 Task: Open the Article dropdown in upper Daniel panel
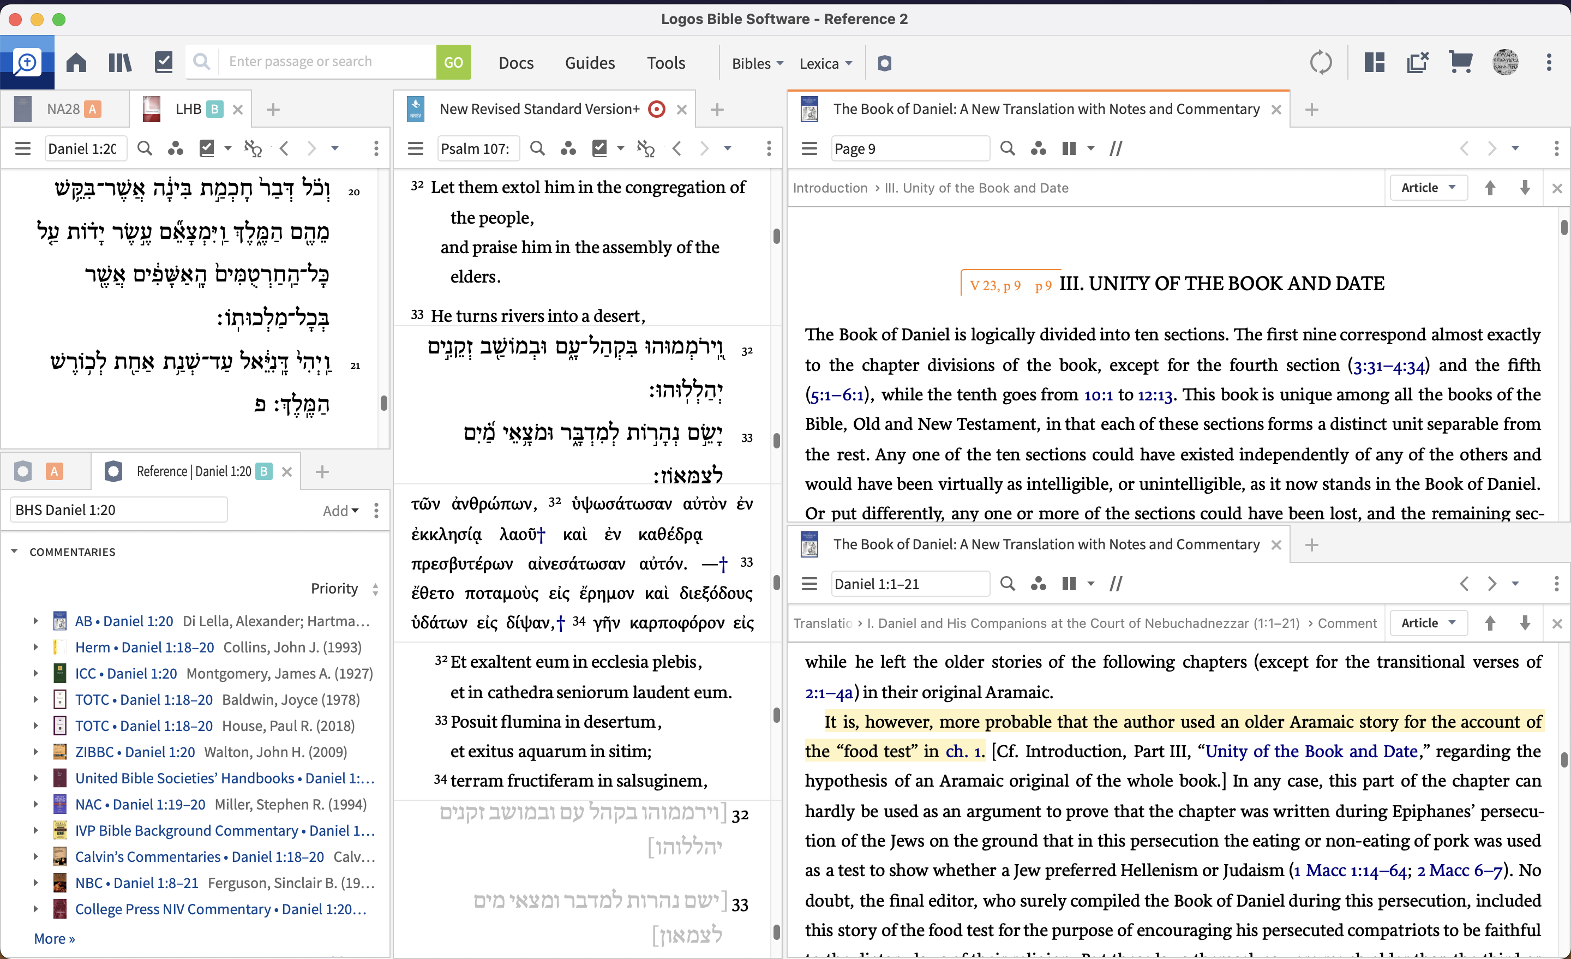[1428, 188]
